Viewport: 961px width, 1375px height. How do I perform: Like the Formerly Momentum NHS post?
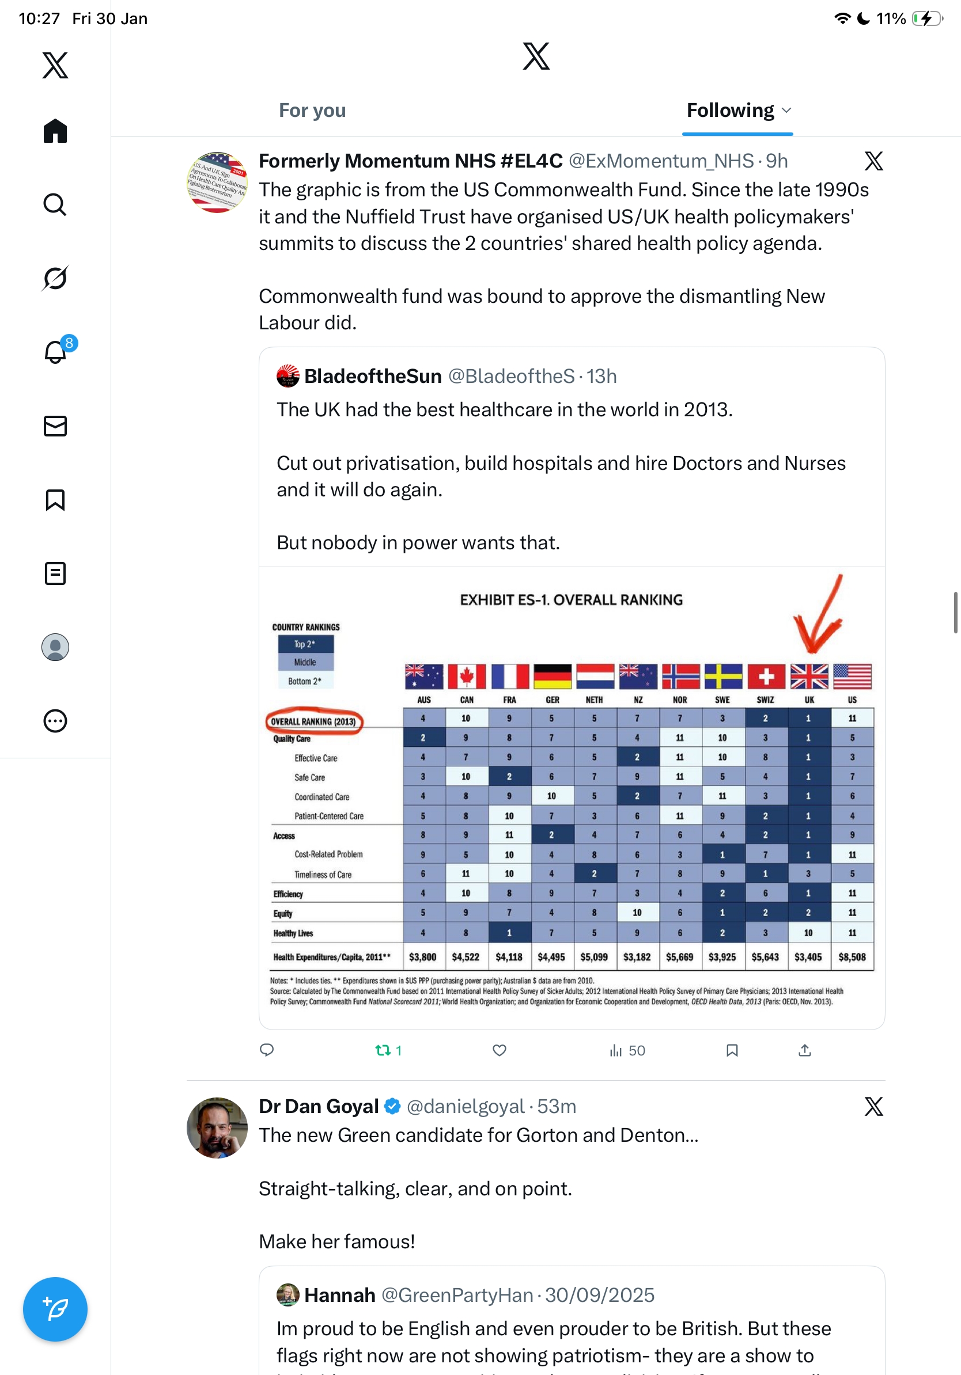(x=499, y=1050)
